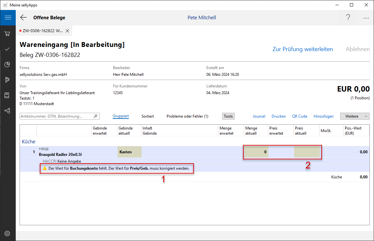Image resolution: width=374 pixels, height=241 pixels.
Task: Click the three-dot more options icon
Action: click(366, 18)
